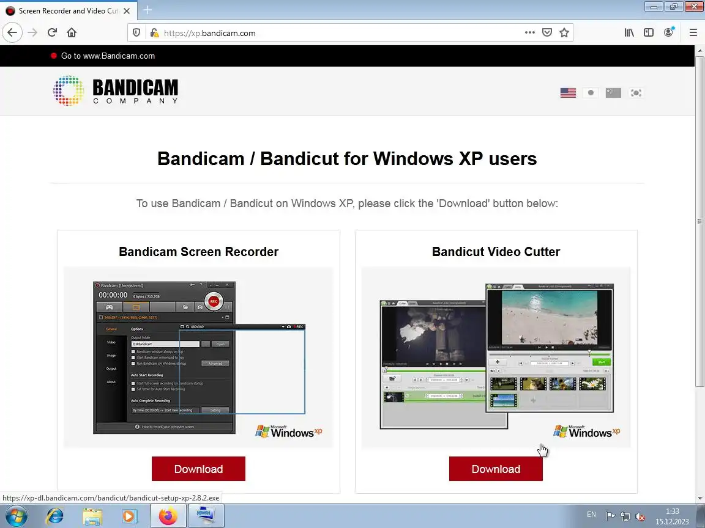Open Windows Explorer folder on taskbar
The height and width of the screenshot is (528, 705).
click(92, 516)
